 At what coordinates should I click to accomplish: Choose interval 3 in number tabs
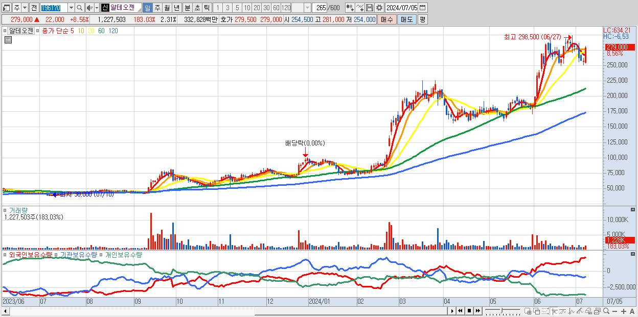pyautogui.click(x=227, y=8)
